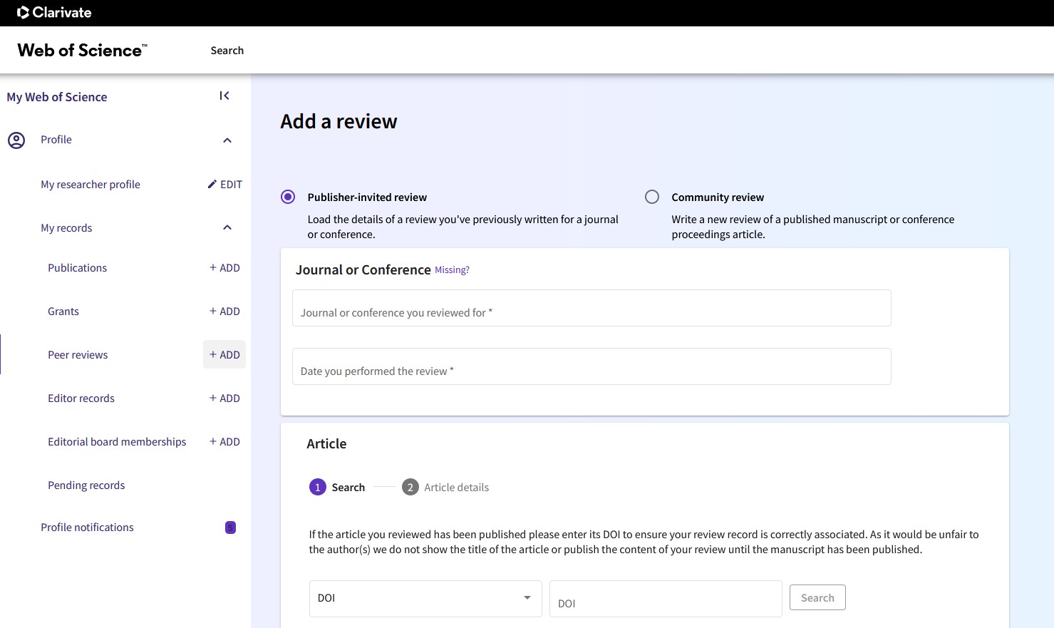Open the Web of Science home logo
Screen dimensions: 1054x628
pyautogui.click(x=82, y=51)
